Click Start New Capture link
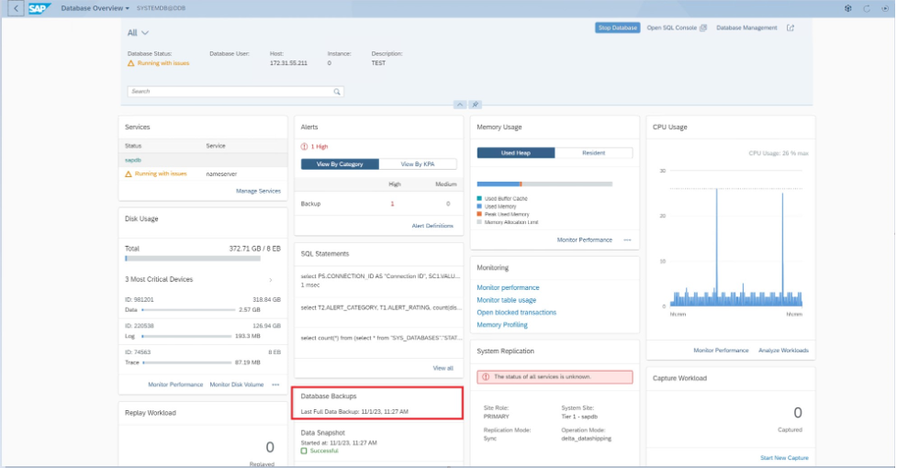Screen dimensions: 897x468 (x=784, y=458)
